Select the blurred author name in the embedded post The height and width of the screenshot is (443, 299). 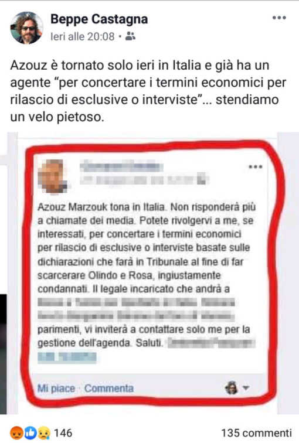121,166
